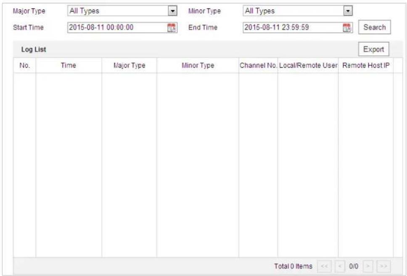Click the 0/0 page indicator

(x=354, y=266)
